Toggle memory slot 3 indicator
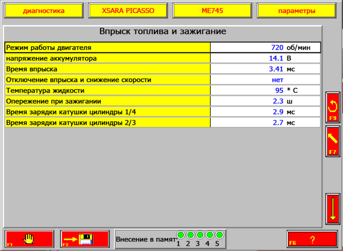 [200, 235]
